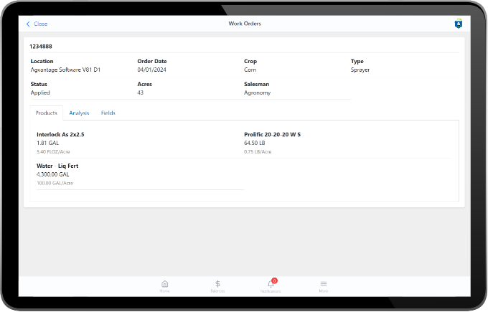The width and height of the screenshot is (488, 312).
Task: Click location Agvantage Software V81 D1
Action: click(65, 70)
